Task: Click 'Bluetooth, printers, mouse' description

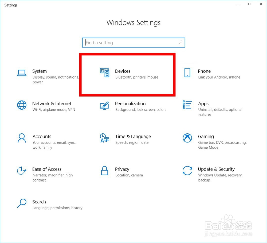Action: (x=137, y=77)
